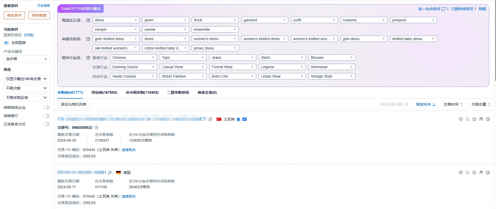Expand the 仅显示最近3年有交易 dropdown

tap(27, 79)
